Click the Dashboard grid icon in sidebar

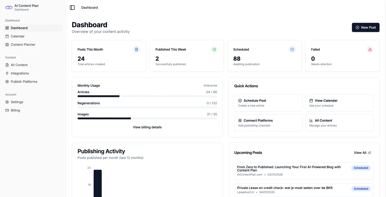pos(7,28)
